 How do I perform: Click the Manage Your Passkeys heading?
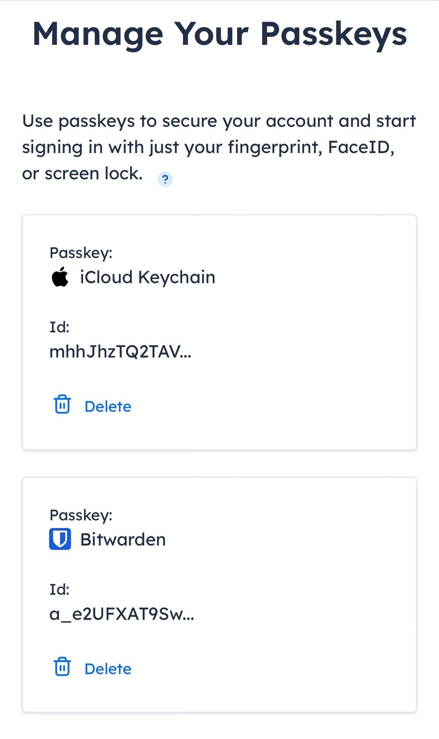coord(219,34)
